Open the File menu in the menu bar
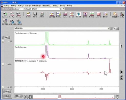 6,6
